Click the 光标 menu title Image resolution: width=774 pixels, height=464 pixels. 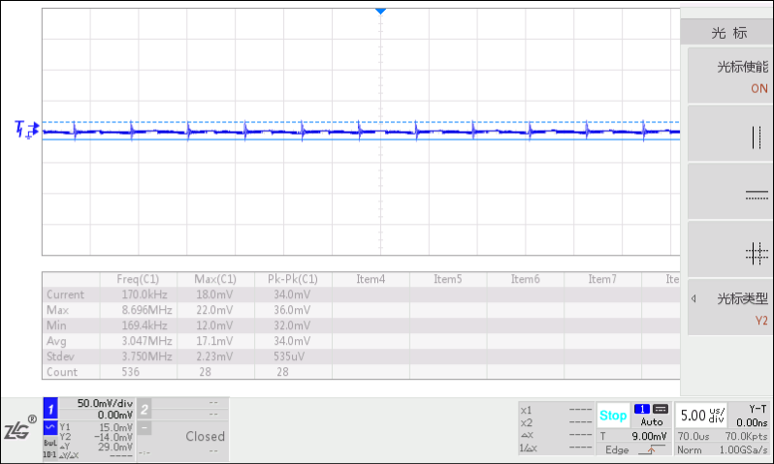tap(728, 33)
